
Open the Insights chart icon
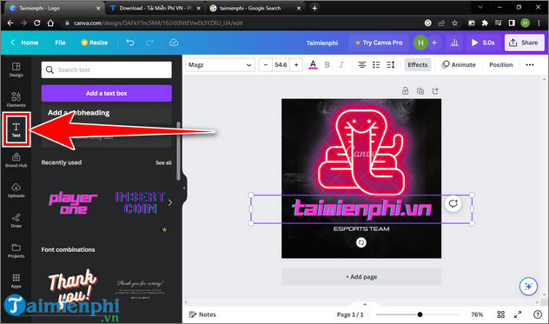[x=454, y=43]
